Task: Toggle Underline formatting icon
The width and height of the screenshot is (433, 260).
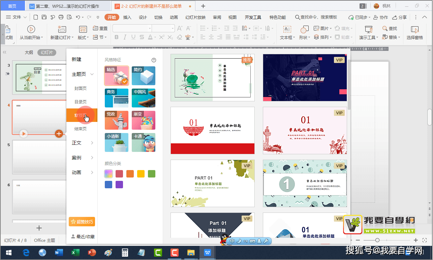Action: click(x=133, y=37)
